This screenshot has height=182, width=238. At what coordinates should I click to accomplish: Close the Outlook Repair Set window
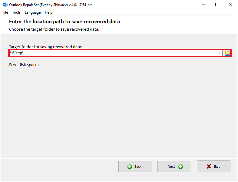[230, 5]
